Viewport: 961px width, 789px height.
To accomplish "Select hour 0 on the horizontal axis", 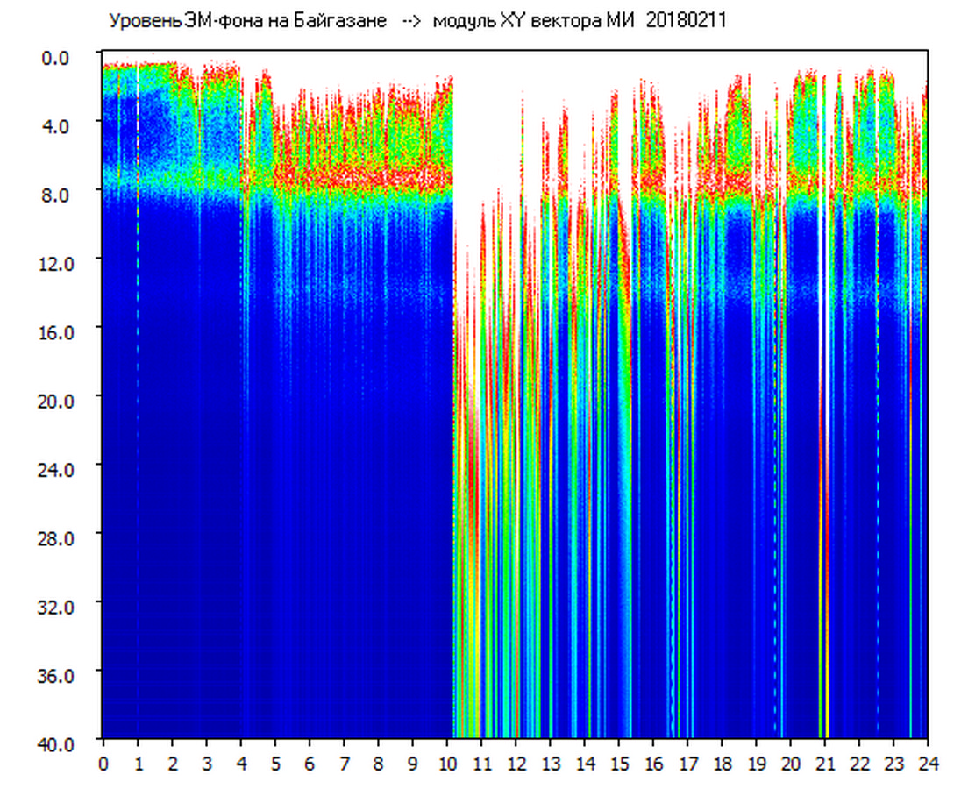I will (x=103, y=764).
